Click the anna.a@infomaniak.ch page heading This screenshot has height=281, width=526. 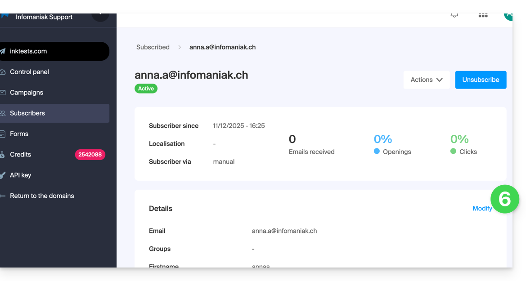(x=191, y=75)
